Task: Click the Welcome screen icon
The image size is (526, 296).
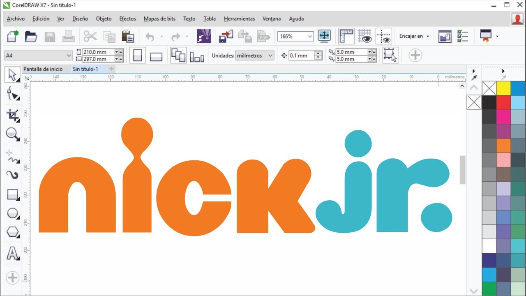Action: point(445,36)
